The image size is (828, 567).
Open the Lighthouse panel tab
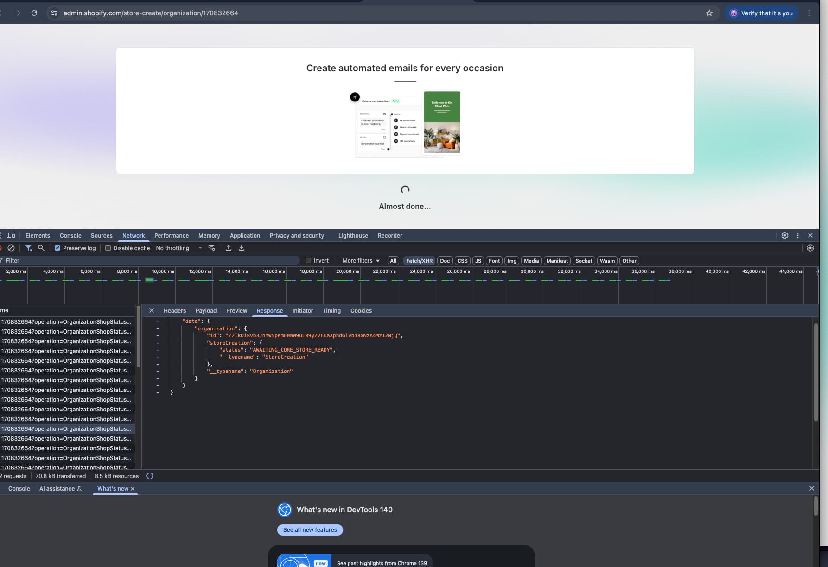click(353, 235)
